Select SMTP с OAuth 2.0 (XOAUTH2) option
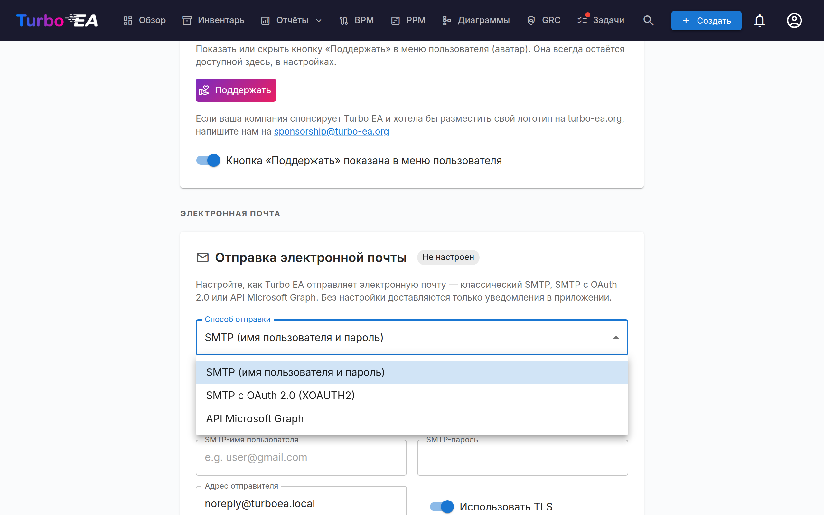 (412, 395)
